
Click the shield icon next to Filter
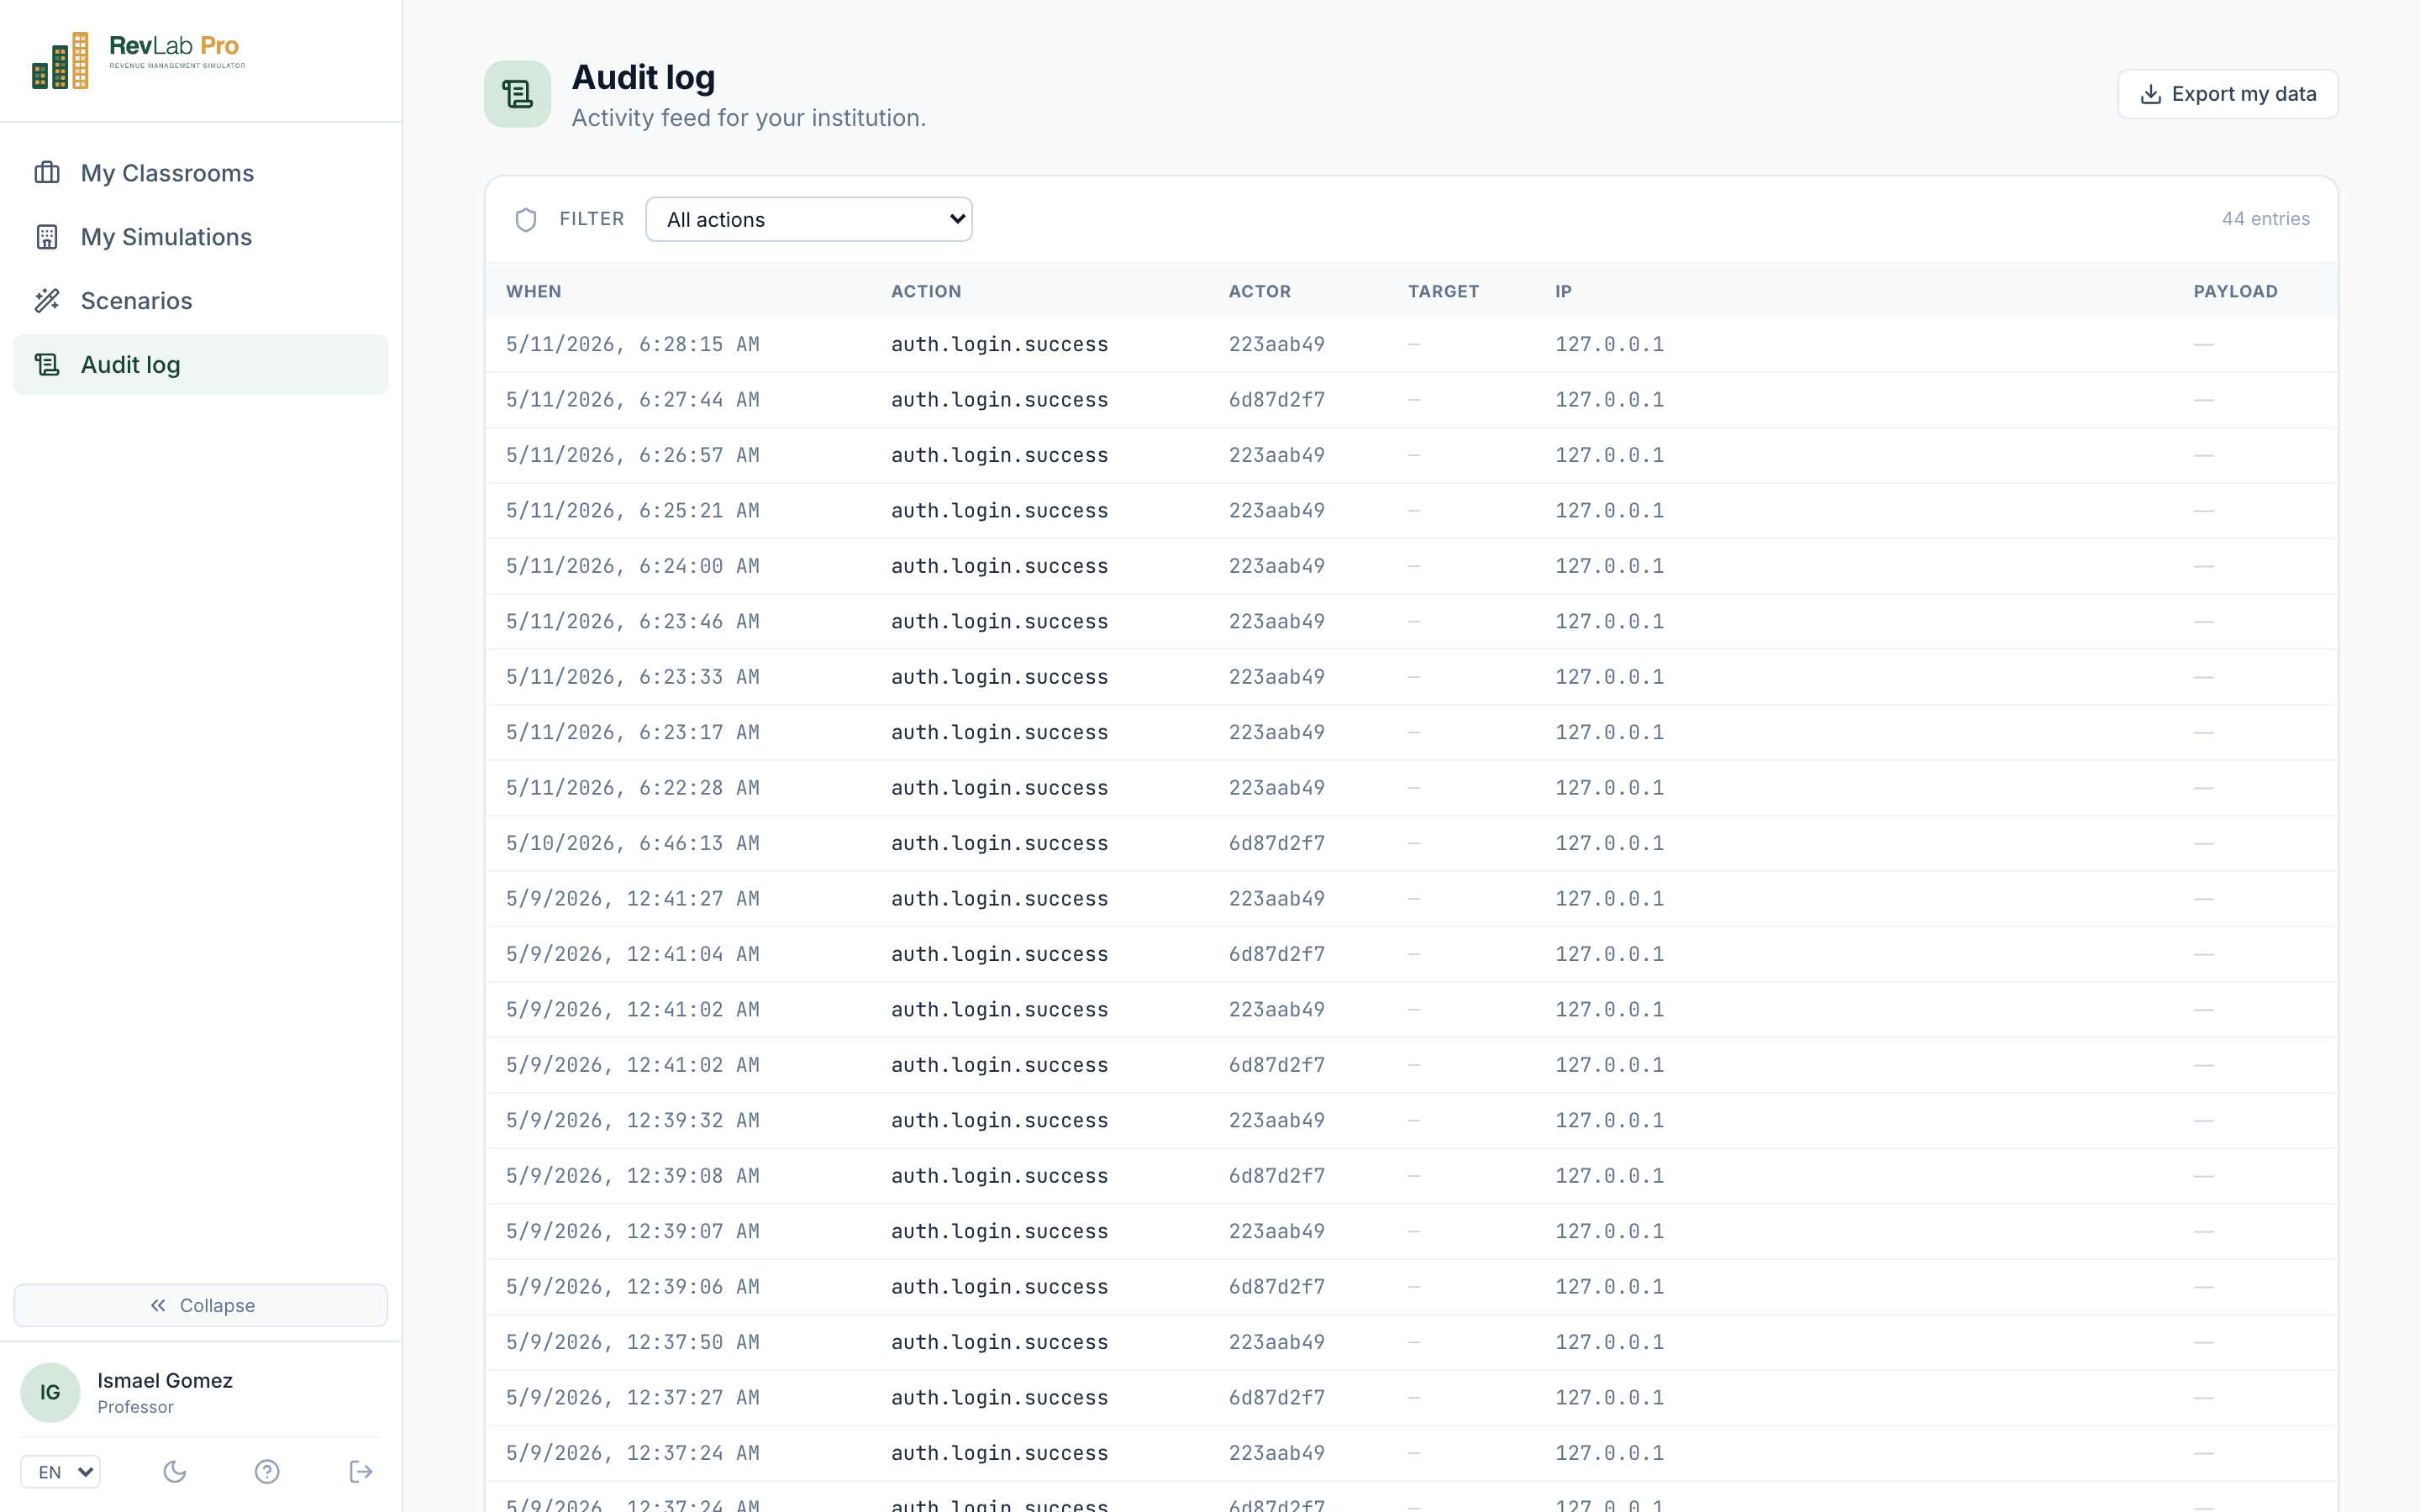pos(526,219)
